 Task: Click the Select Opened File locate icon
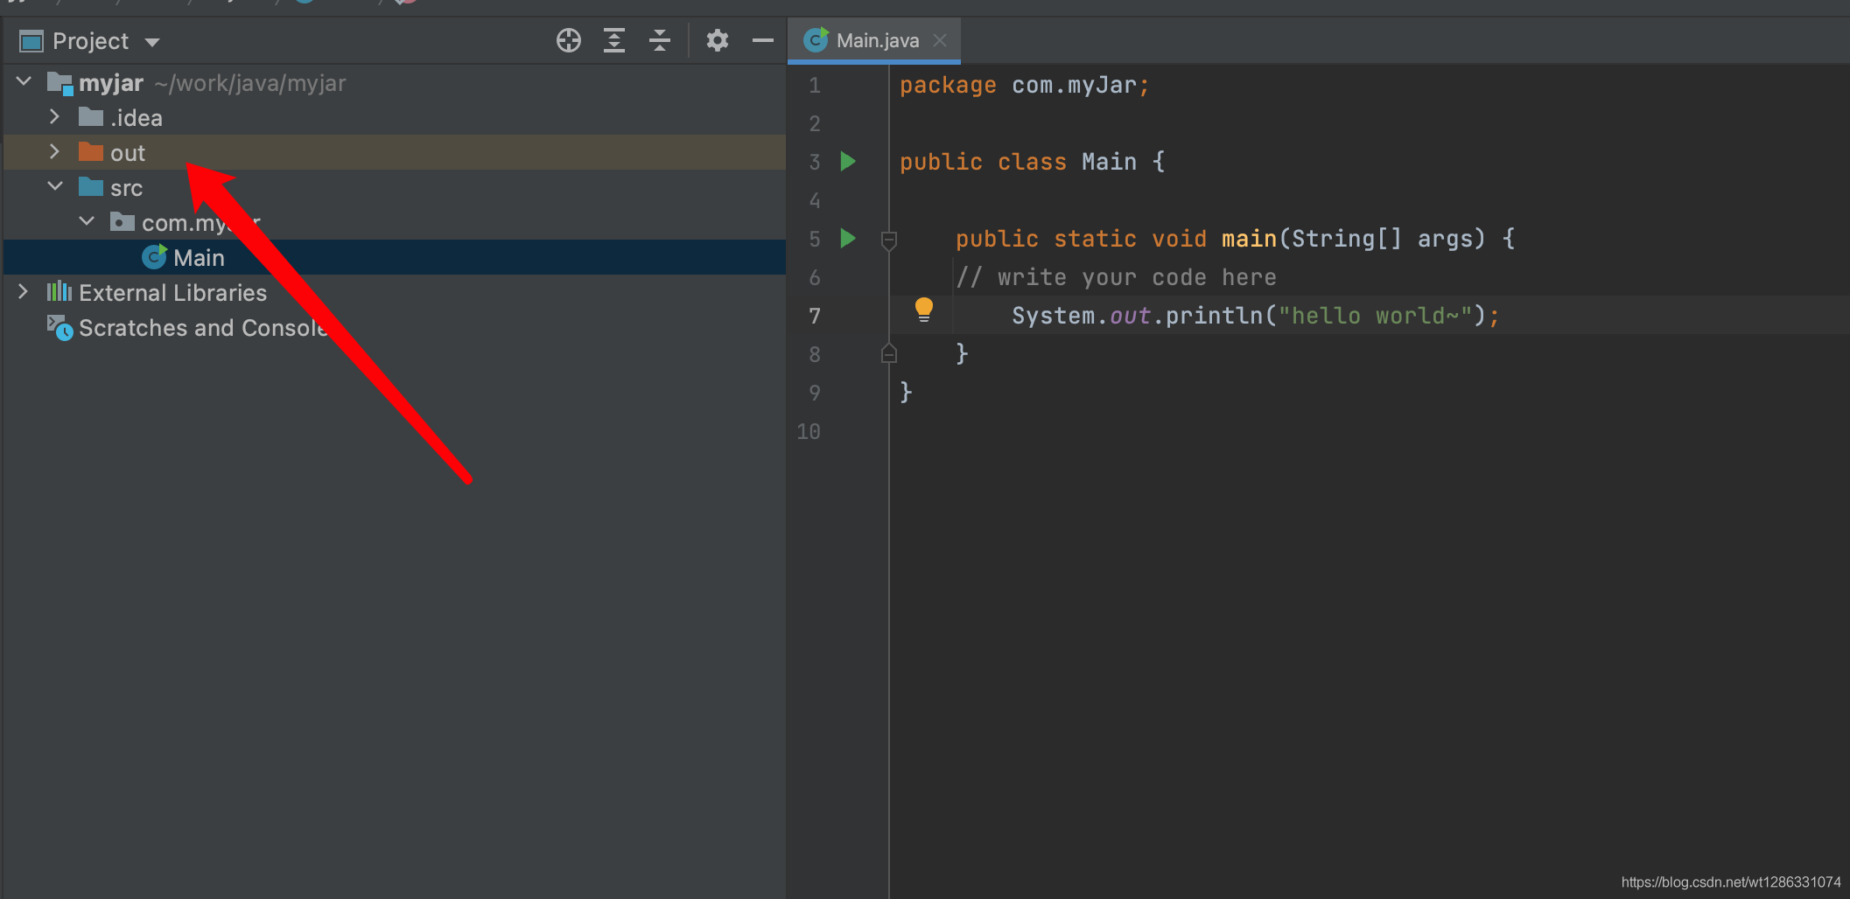tap(568, 40)
